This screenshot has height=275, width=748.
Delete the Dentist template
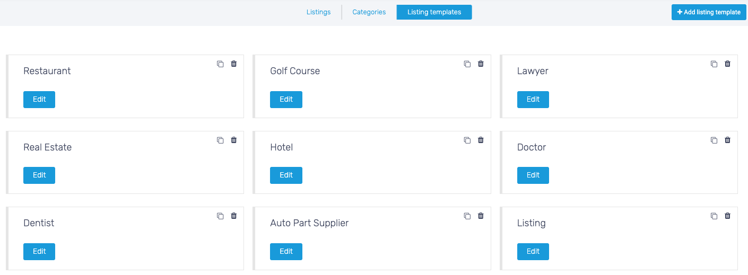tap(234, 216)
